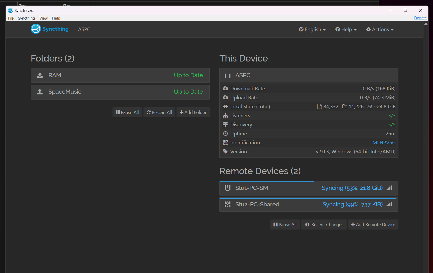433x273 pixels.
Task: Open the File menu
Action: [11, 18]
